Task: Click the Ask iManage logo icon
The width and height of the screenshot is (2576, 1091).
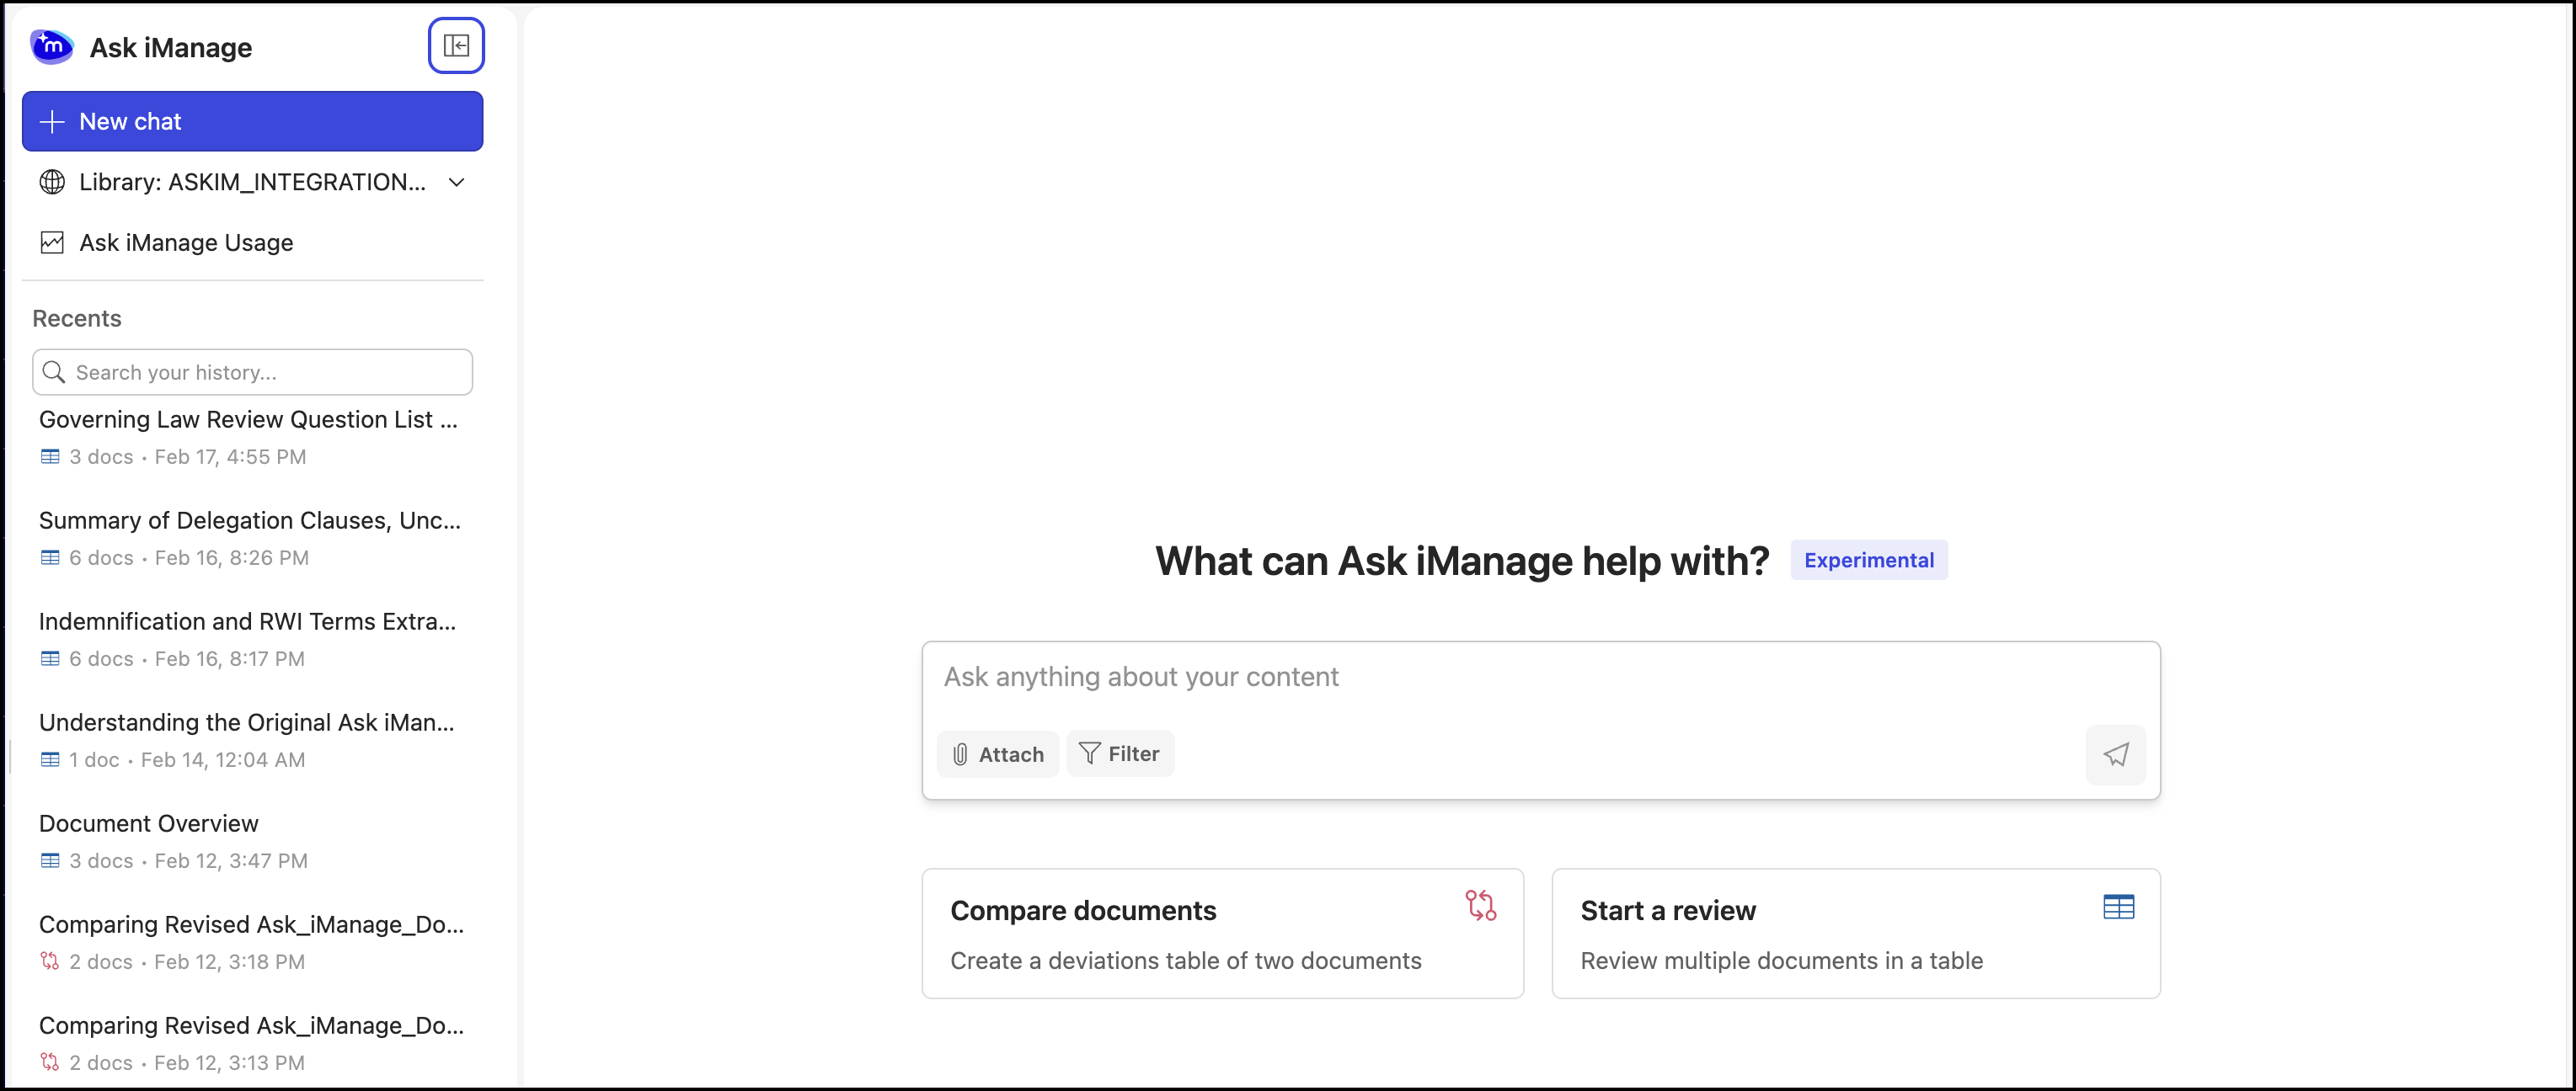Action: coord(52,46)
